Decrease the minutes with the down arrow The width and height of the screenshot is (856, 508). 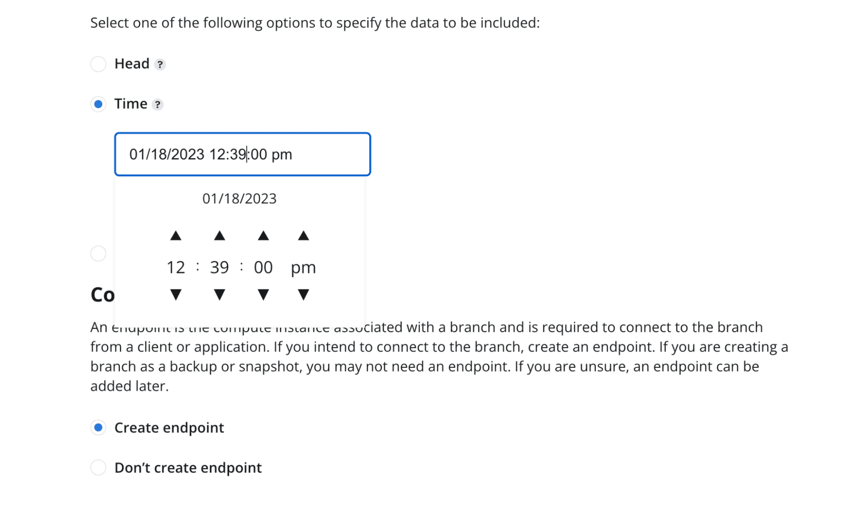coord(219,294)
